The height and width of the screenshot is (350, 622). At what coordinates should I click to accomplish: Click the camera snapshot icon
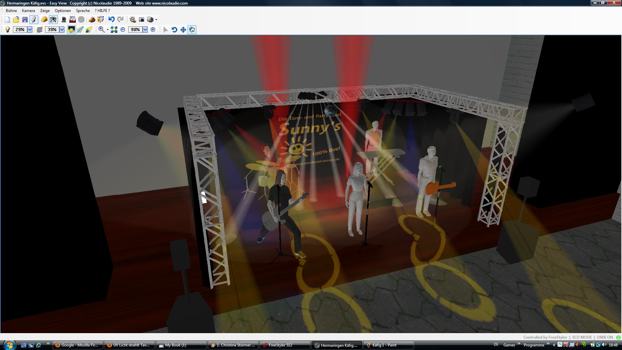142,19
